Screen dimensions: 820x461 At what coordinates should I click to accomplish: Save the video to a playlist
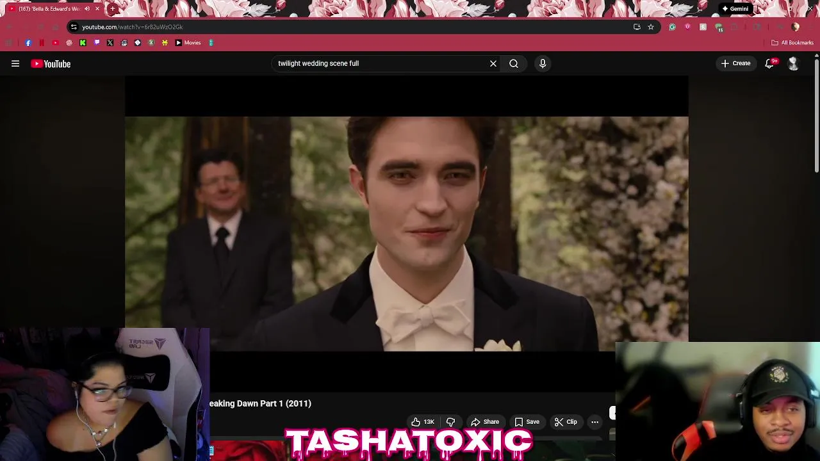(527, 422)
